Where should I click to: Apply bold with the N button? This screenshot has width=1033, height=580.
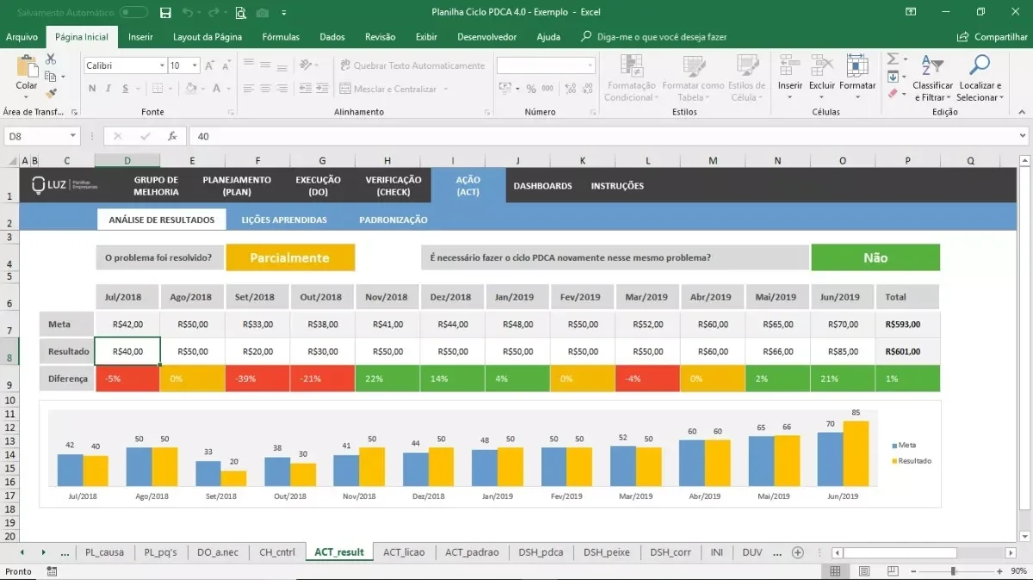point(90,89)
